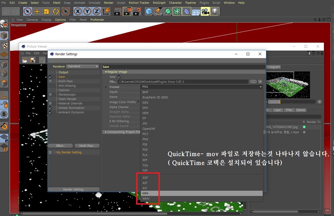Screen dimensions: 334x216
Task: Activate the Scale tool
Action: point(46,11)
